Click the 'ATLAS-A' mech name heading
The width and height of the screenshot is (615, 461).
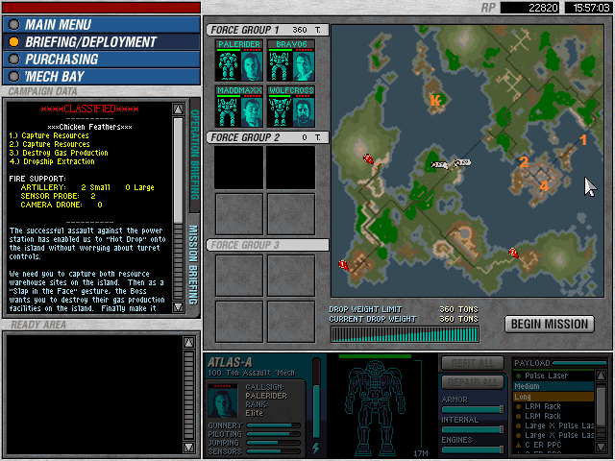point(230,362)
